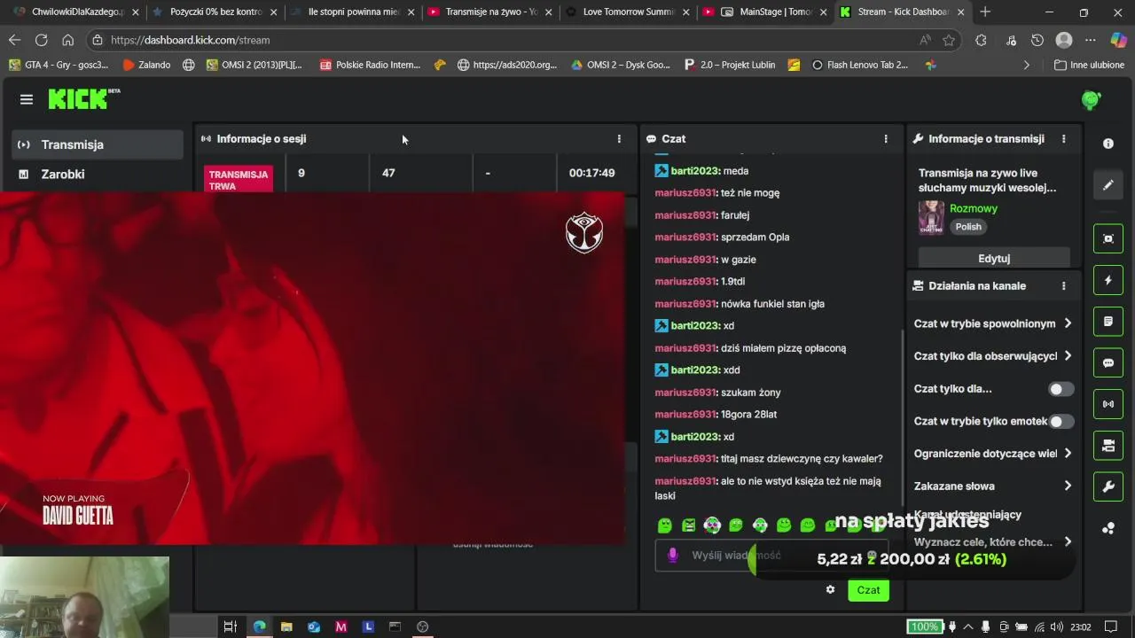Screen dimensions: 1135x638
Task: Open Działania na kanale three-dot menu
Action: point(1063,286)
